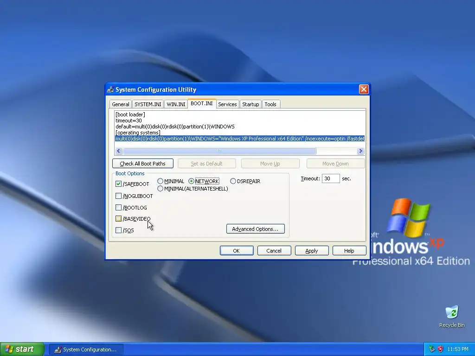This screenshot has width=475, height=356.
Task: Click the taskbar clock showing 11:53 PM
Action: [458, 349]
